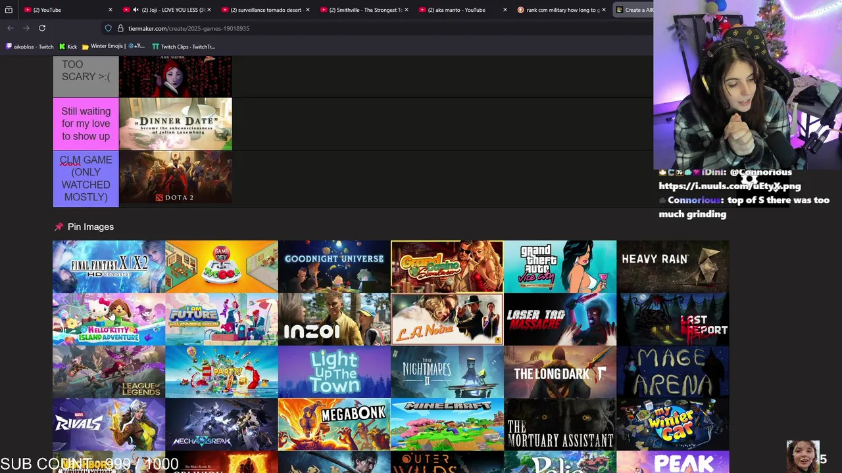Click the Pin Images label

pos(91,227)
